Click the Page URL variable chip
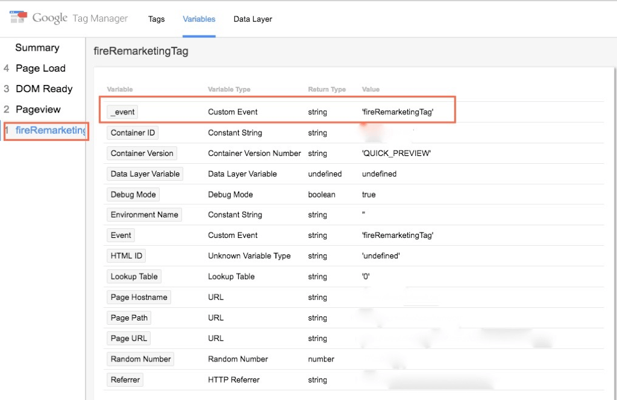The width and height of the screenshot is (617, 400). click(128, 338)
